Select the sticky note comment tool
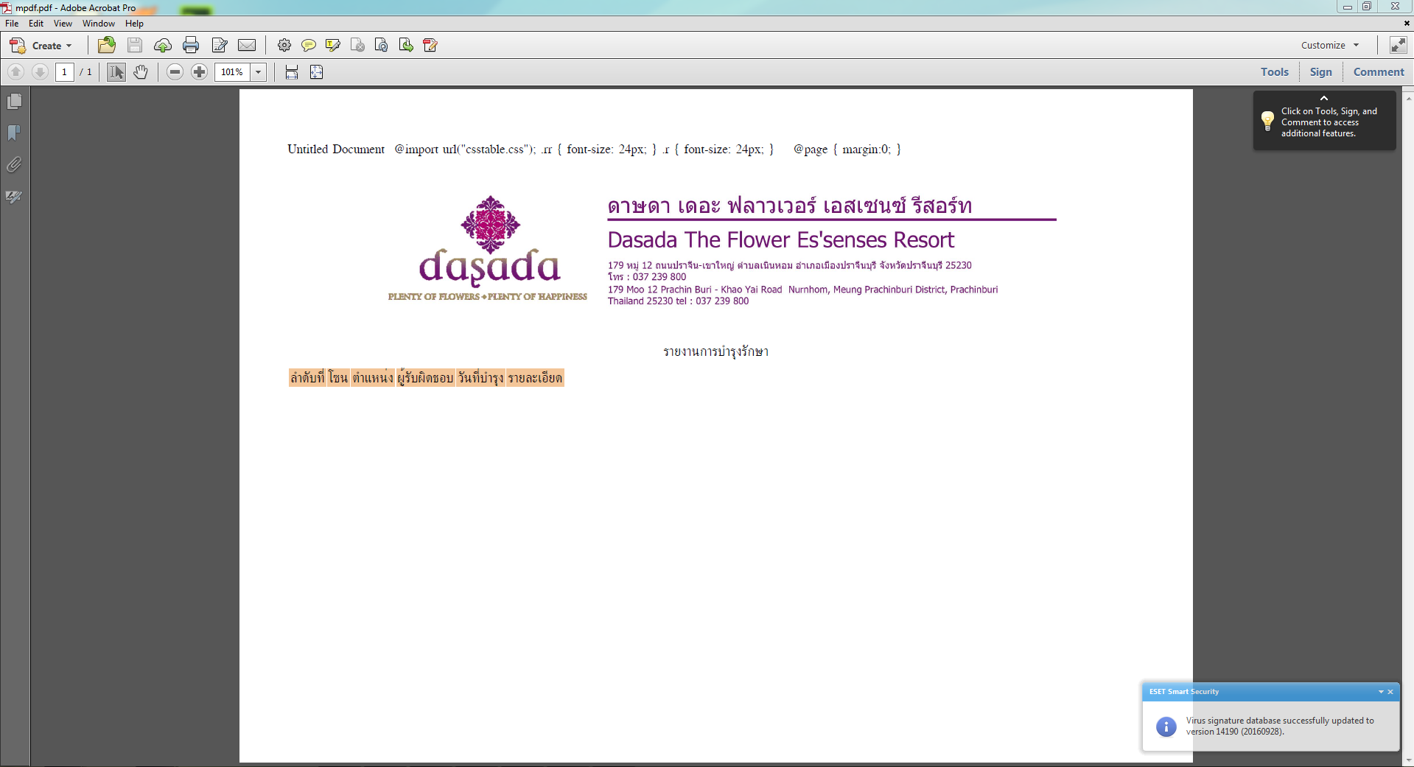Image resolution: width=1414 pixels, height=767 pixels. click(x=309, y=46)
